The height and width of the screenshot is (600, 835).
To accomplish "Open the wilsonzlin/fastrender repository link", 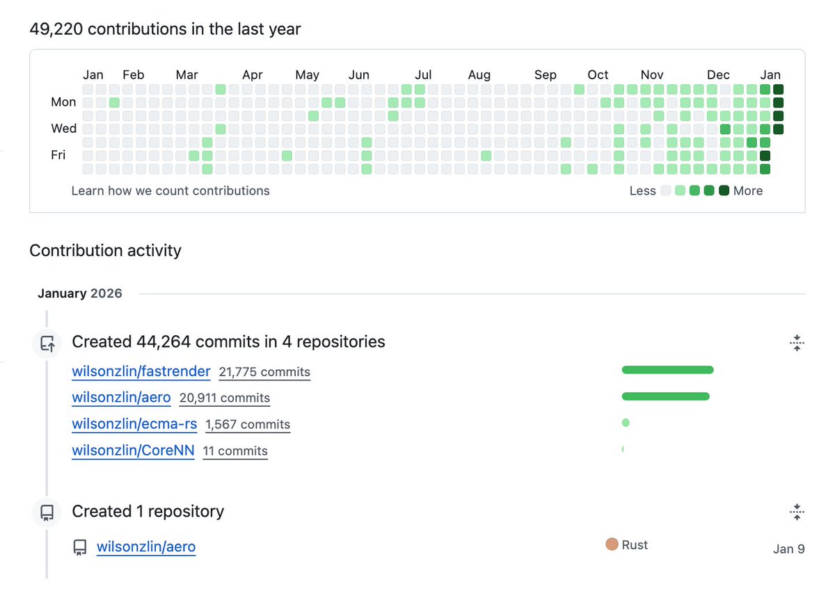I will (141, 371).
